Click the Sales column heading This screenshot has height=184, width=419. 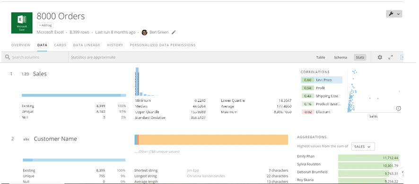[40, 74]
